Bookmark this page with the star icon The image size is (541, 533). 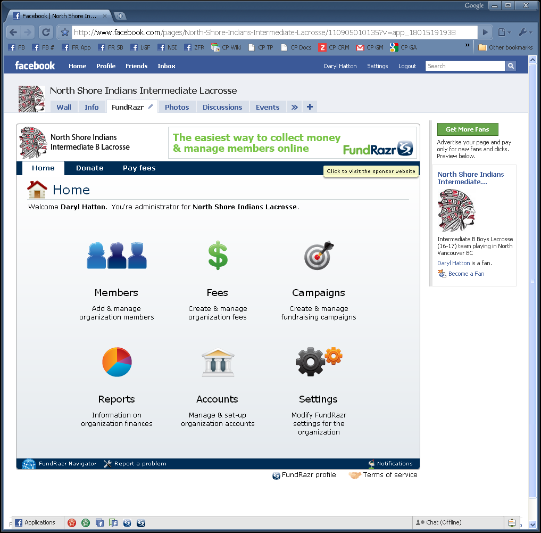[x=64, y=32]
